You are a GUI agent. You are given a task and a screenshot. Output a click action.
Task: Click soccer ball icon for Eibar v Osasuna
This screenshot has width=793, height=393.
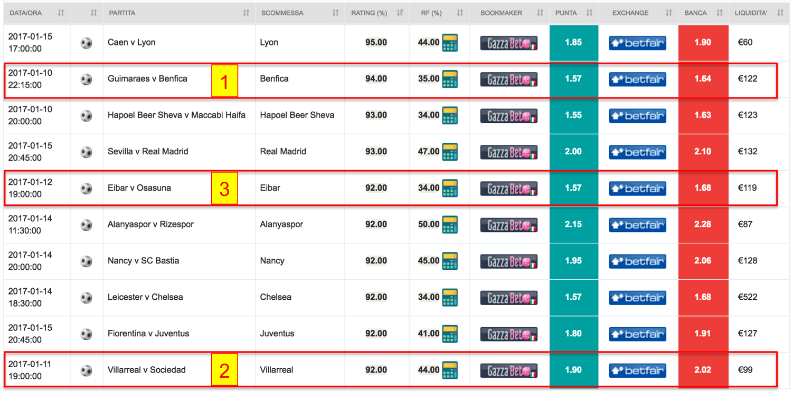pos(87,188)
